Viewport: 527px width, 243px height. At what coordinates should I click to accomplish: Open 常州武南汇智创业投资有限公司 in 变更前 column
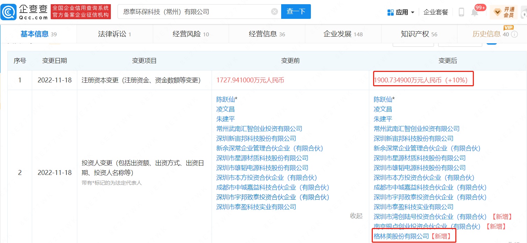259,129
